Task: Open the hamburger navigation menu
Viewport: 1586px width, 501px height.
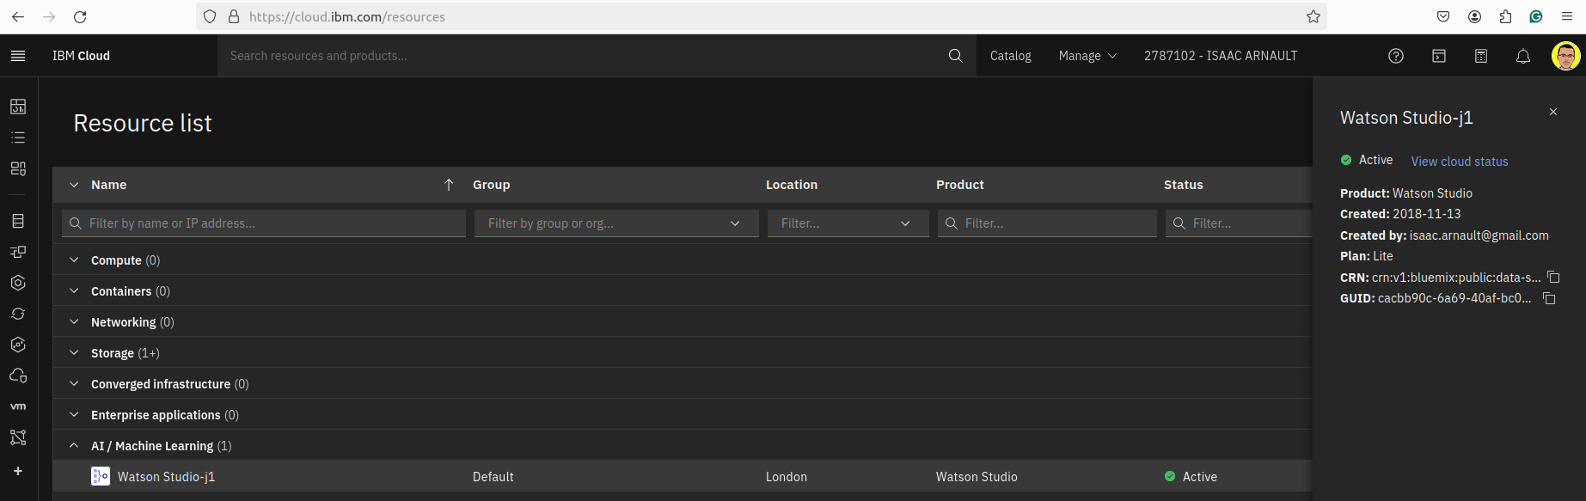Action: pos(18,56)
